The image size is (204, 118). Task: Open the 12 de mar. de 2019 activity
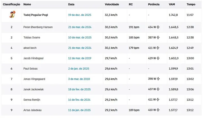click(80, 58)
